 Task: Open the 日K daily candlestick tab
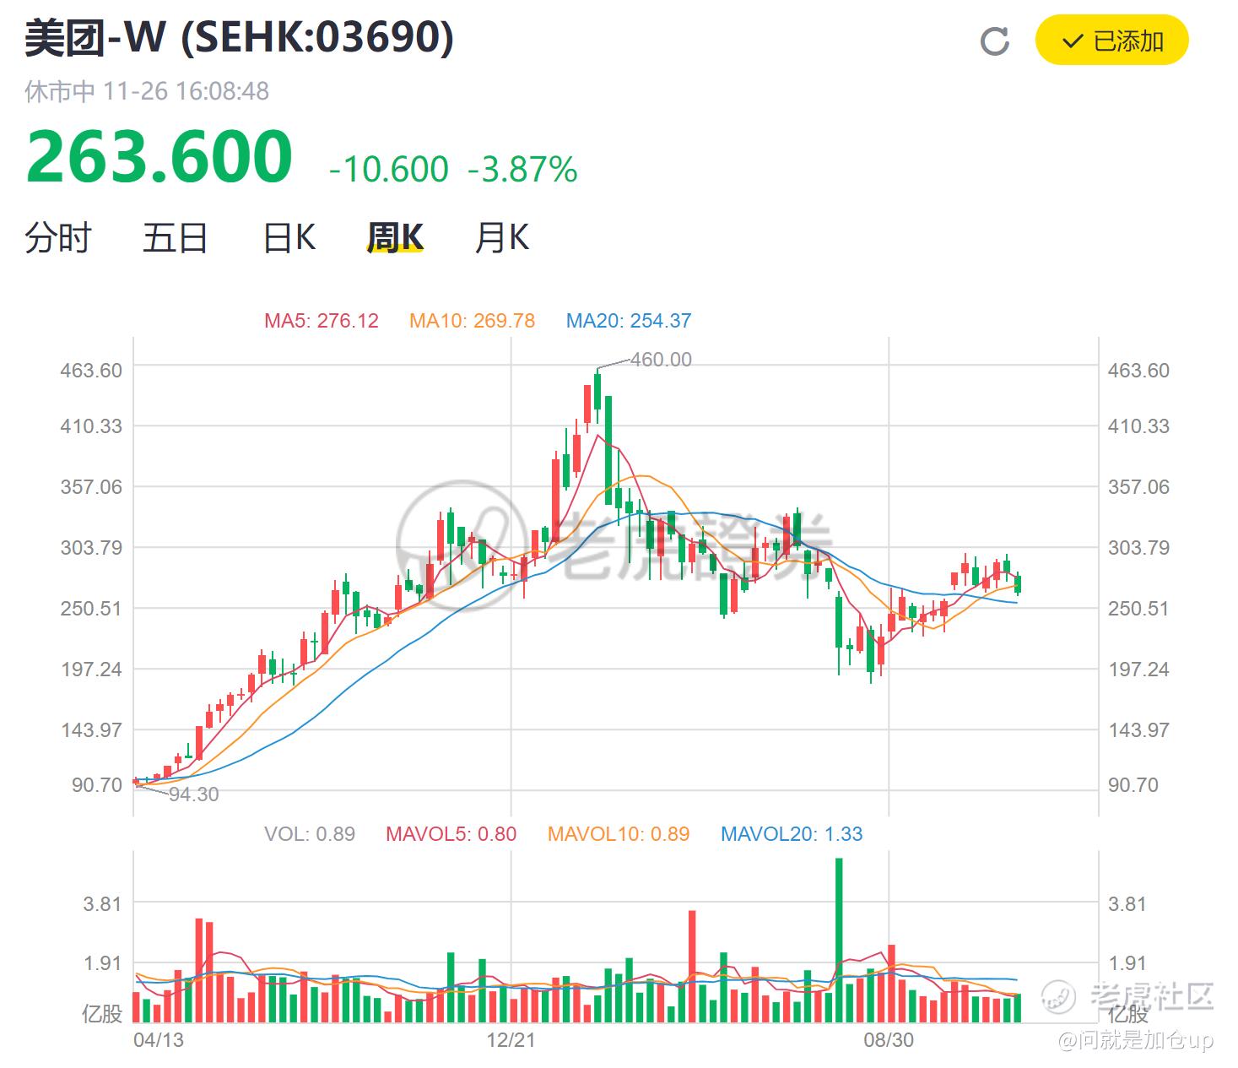(289, 238)
